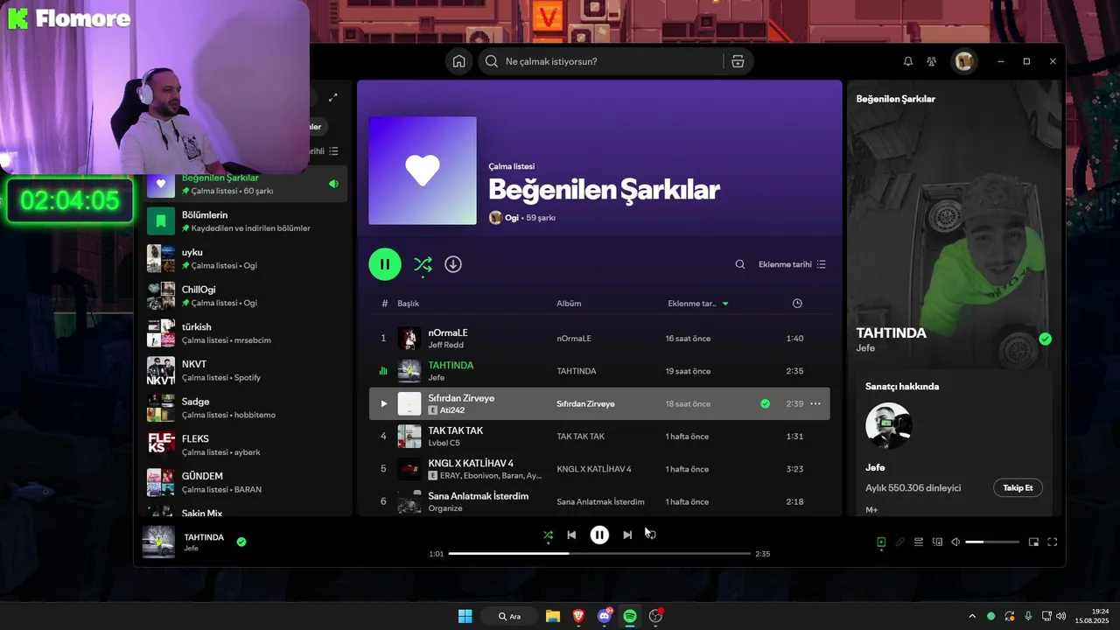Open Sadge playlist in sidebar
This screenshot has height=630, width=1120.
pyautogui.click(x=247, y=408)
